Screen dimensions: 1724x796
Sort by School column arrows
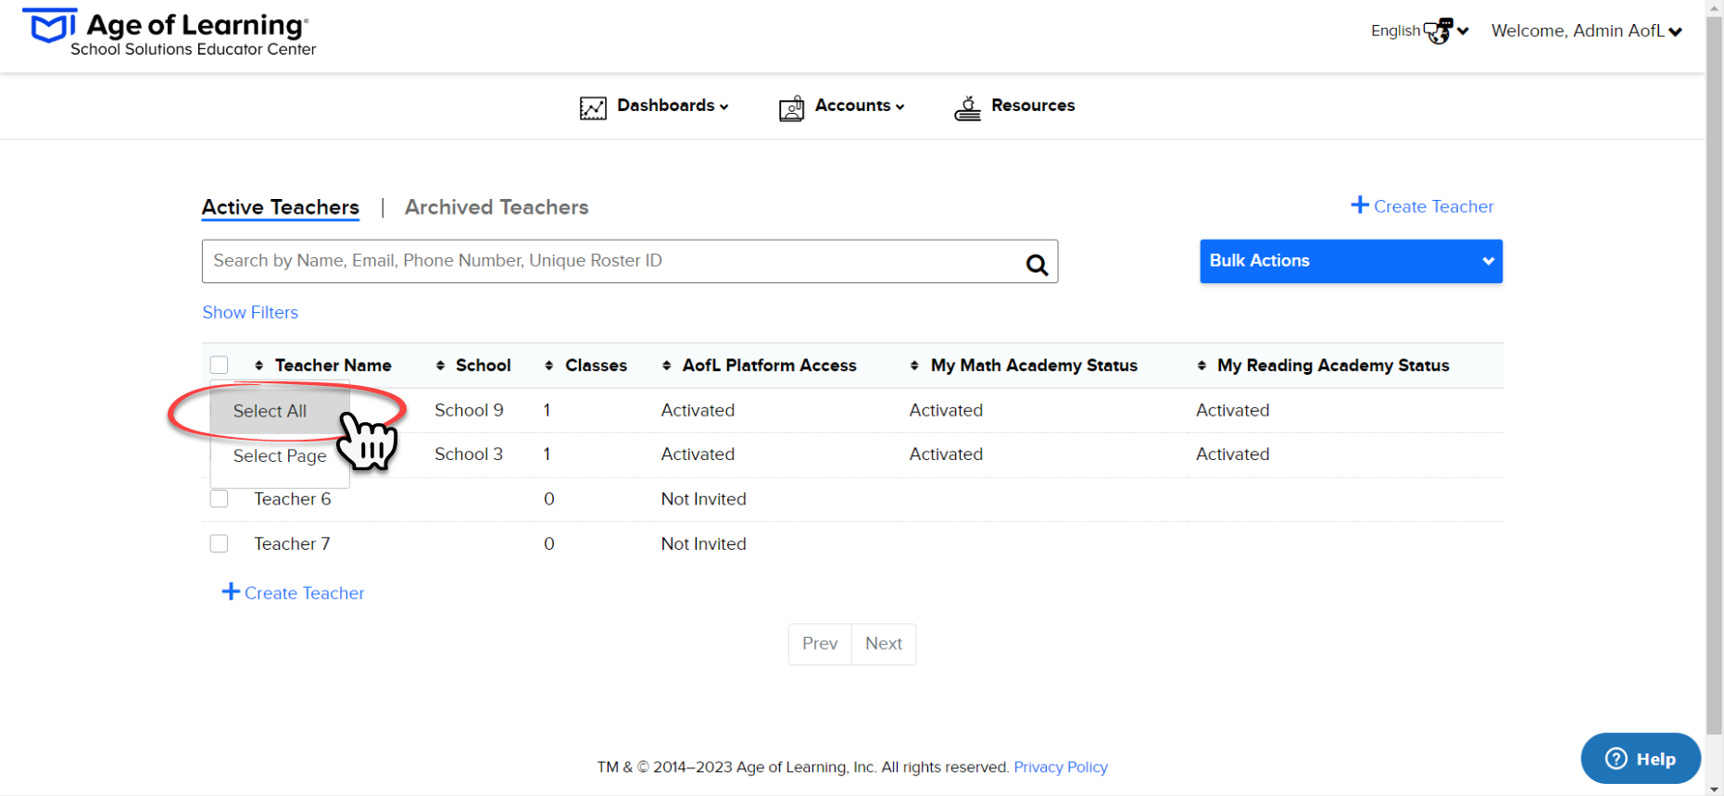pyautogui.click(x=440, y=366)
